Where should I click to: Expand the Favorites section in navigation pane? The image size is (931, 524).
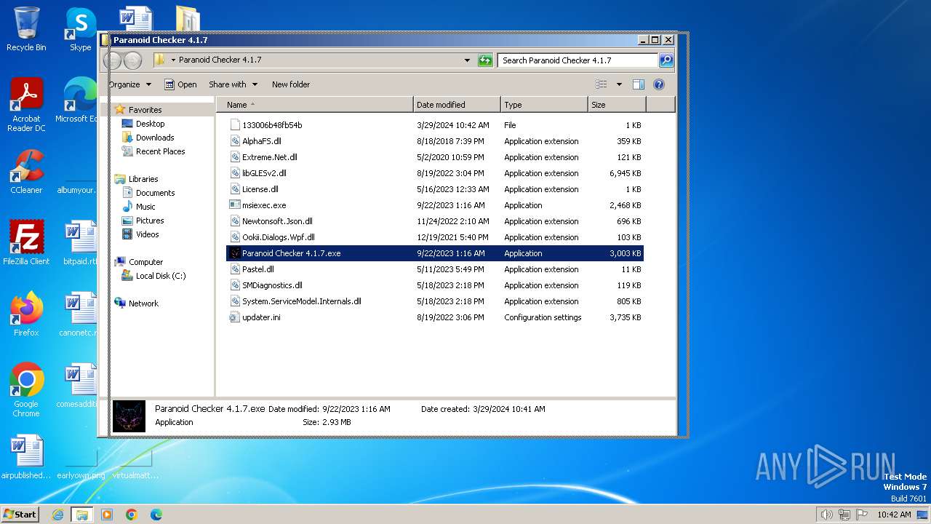point(145,110)
